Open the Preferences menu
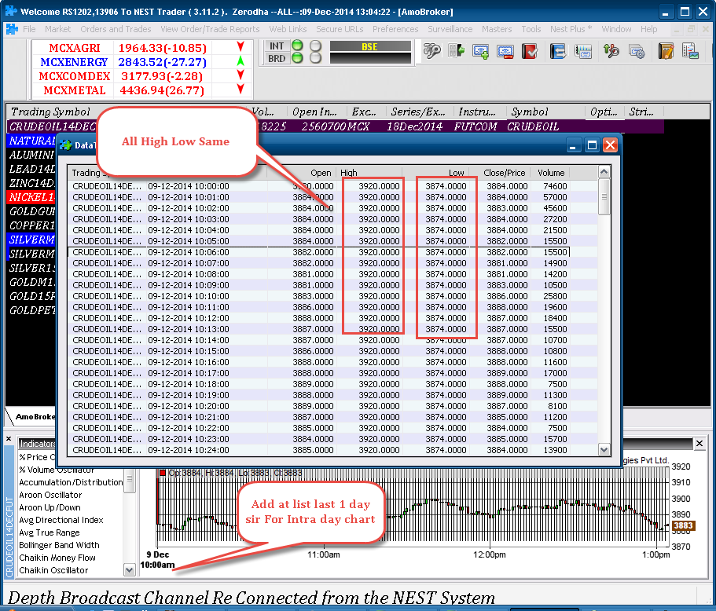 tap(395, 29)
